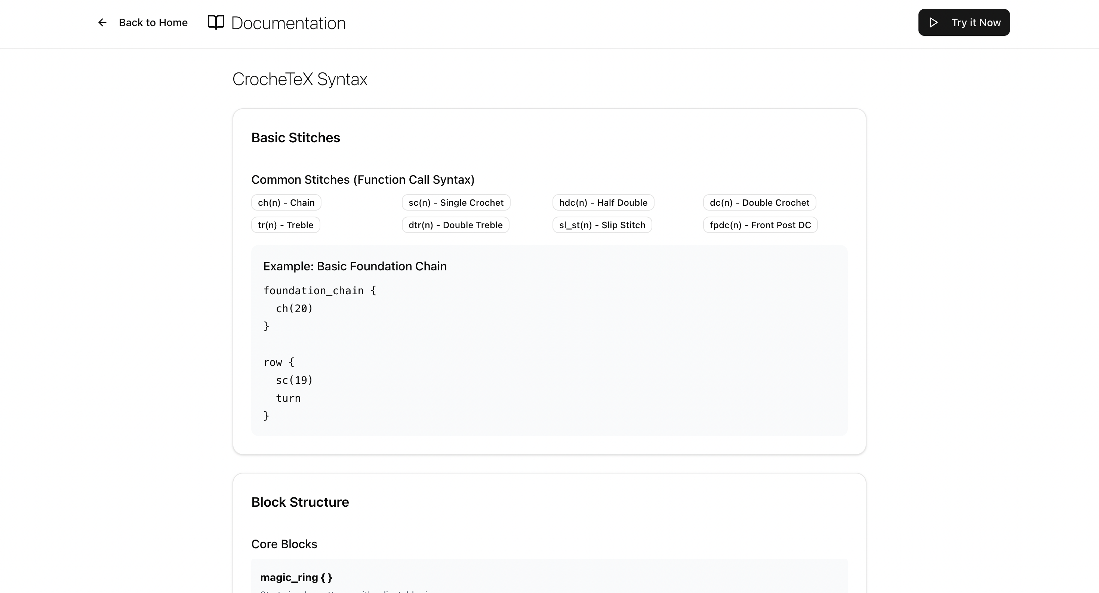Click the magic_ring { } block entry

[296, 578]
